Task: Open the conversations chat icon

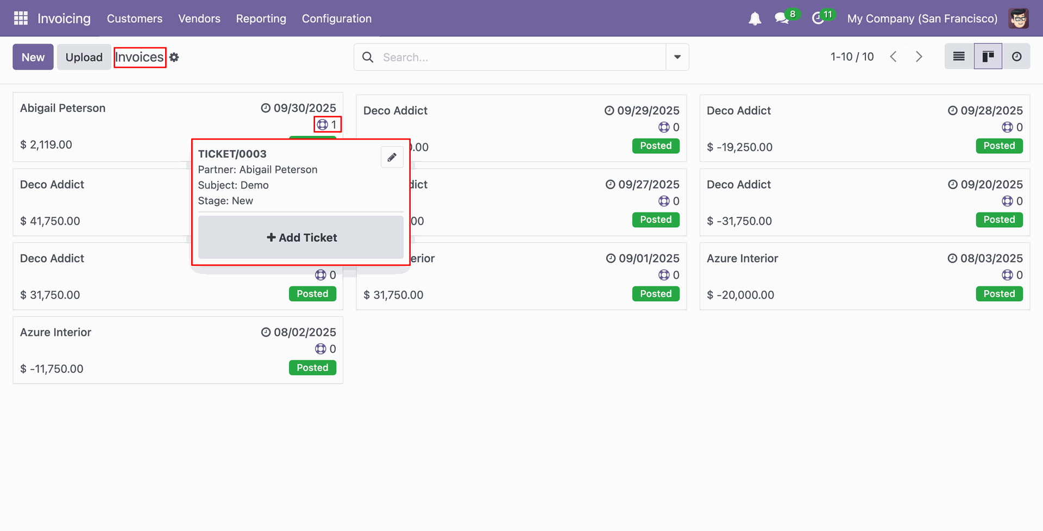Action: click(782, 18)
